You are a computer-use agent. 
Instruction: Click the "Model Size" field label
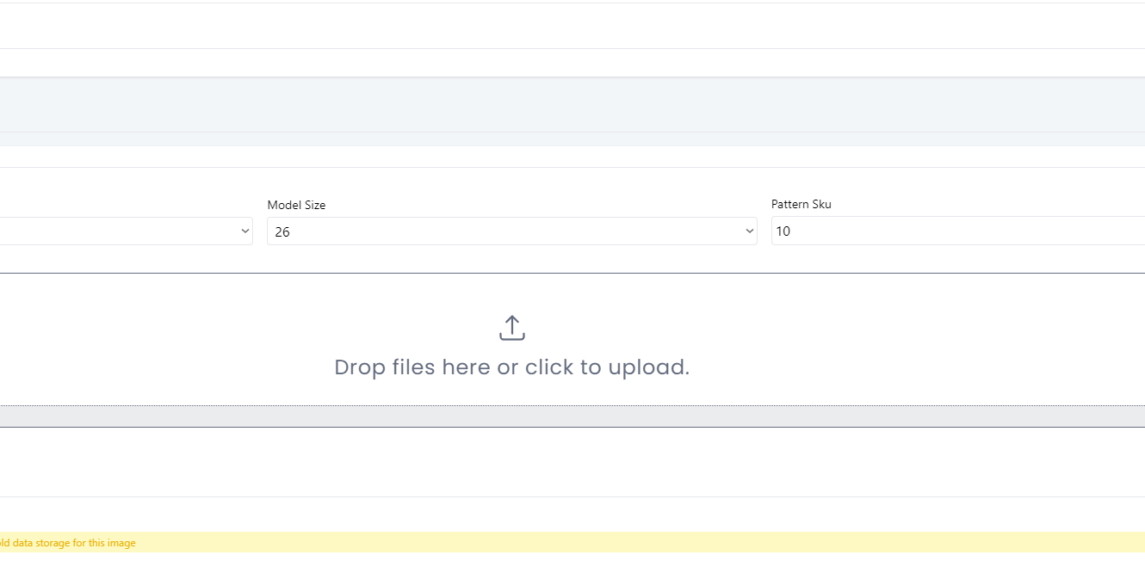tap(296, 205)
